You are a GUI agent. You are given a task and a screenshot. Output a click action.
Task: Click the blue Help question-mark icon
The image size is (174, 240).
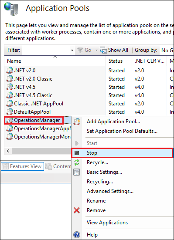pyautogui.click(x=77, y=235)
